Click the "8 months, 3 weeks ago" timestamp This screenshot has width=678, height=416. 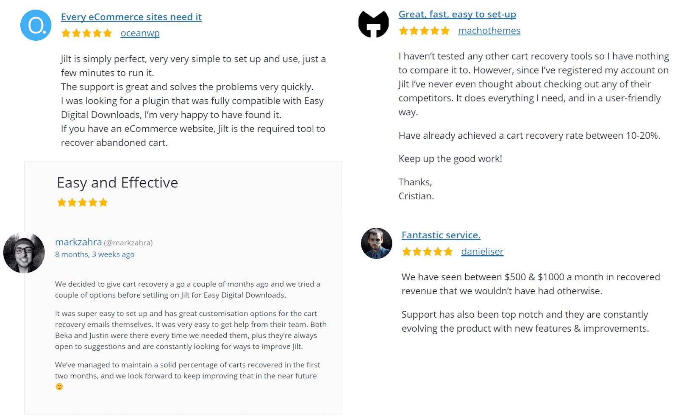coord(94,254)
